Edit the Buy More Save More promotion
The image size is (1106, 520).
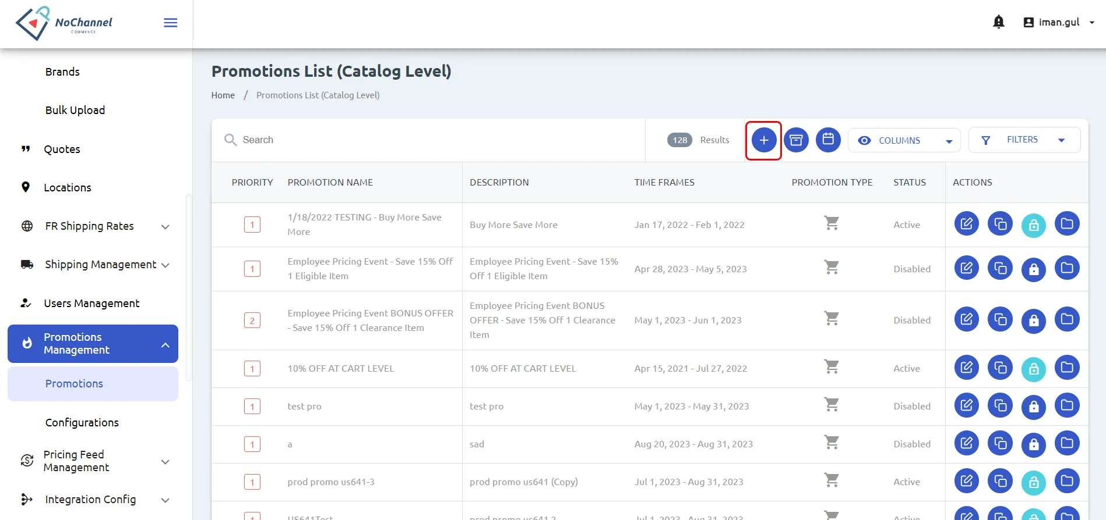click(967, 224)
